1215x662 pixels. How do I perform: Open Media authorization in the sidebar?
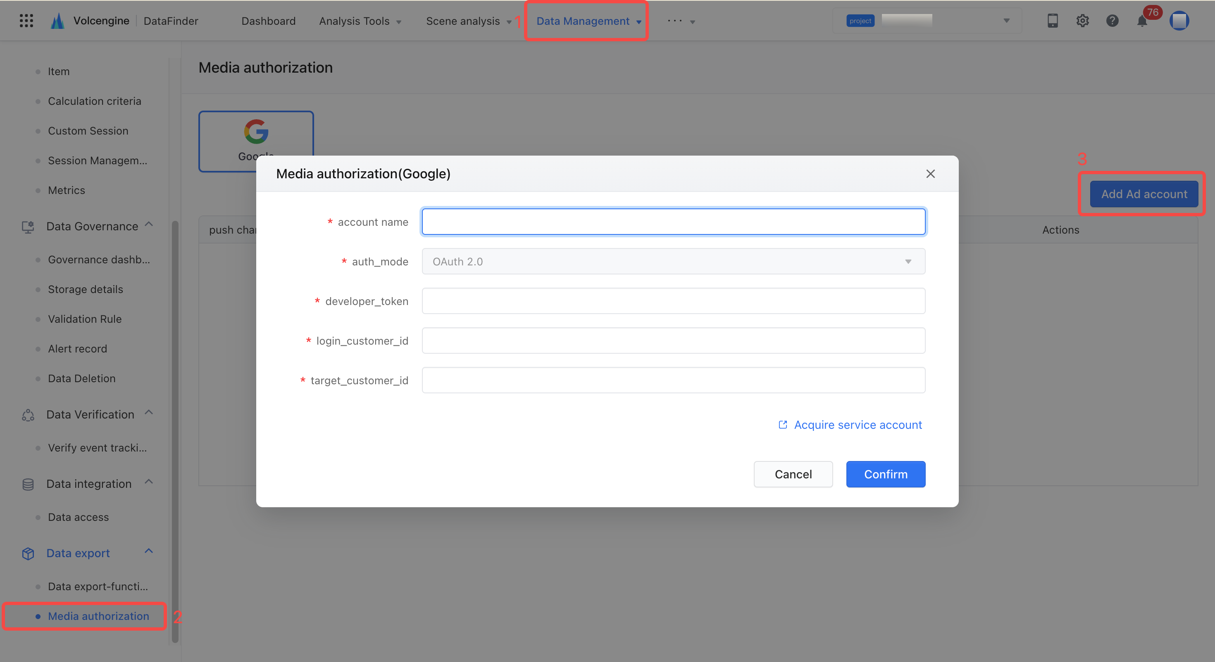[98, 616]
